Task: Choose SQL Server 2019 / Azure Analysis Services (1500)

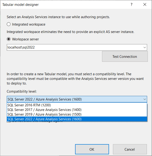Action: [77, 114]
